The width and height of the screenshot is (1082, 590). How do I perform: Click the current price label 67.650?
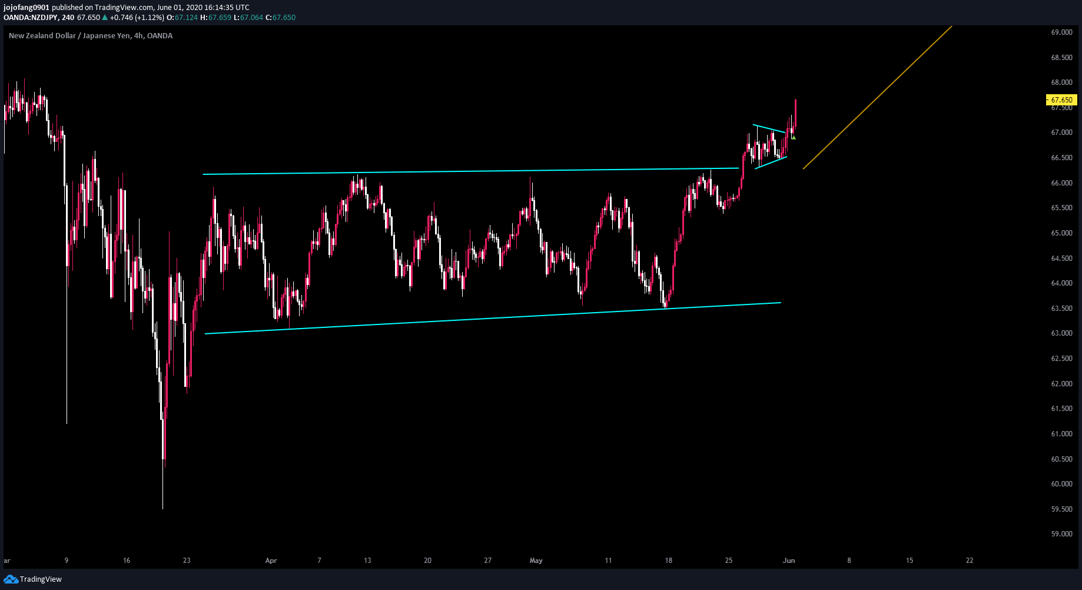[x=1061, y=100]
